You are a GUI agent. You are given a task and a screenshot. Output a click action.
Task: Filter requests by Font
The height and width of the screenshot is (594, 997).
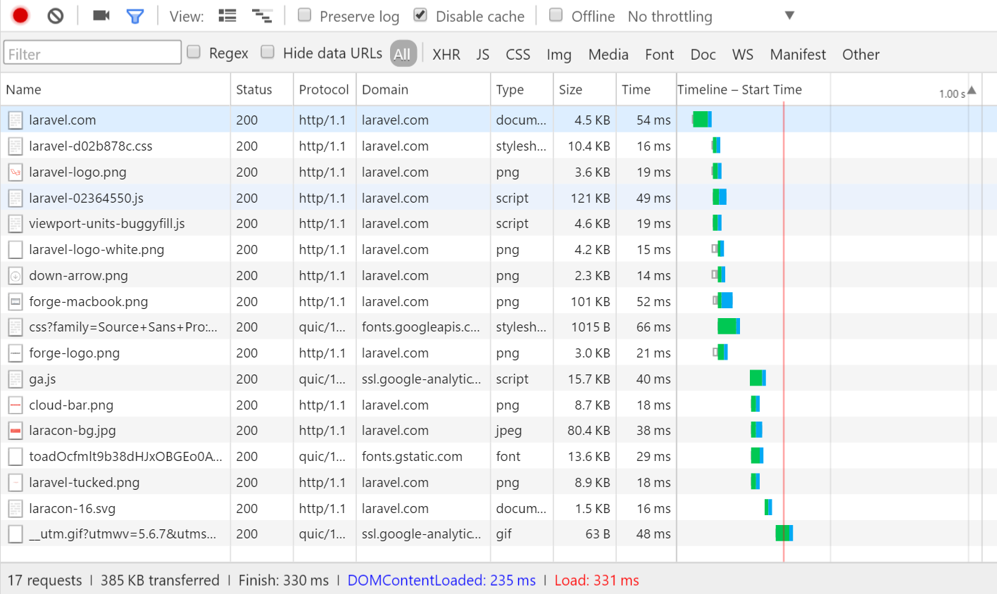tap(660, 55)
